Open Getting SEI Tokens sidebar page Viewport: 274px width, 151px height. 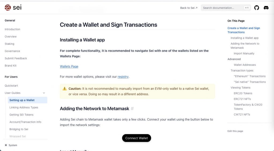coord(21,115)
